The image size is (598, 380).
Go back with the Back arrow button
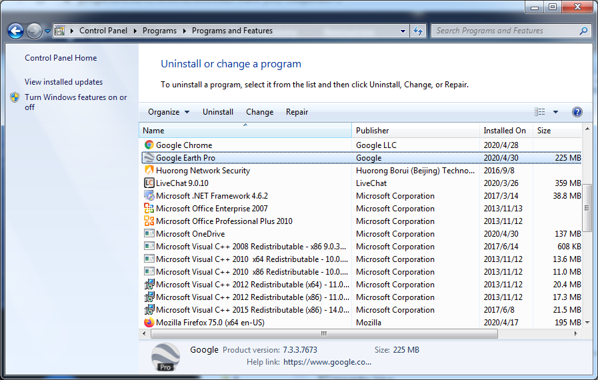pyautogui.click(x=15, y=31)
